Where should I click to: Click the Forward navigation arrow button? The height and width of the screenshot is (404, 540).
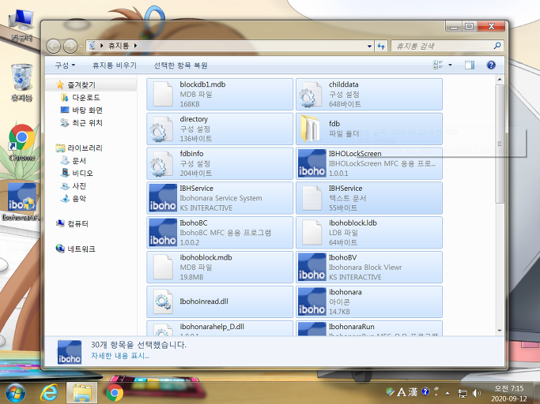(70, 46)
